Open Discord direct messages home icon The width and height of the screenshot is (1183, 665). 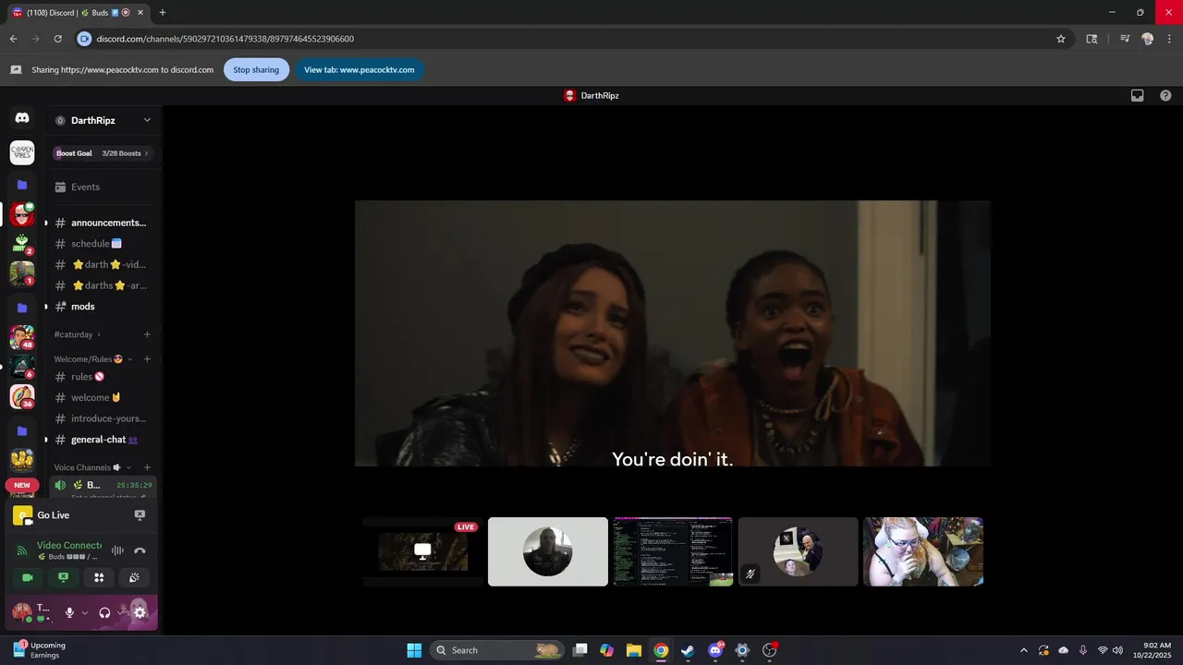(x=22, y=117)
